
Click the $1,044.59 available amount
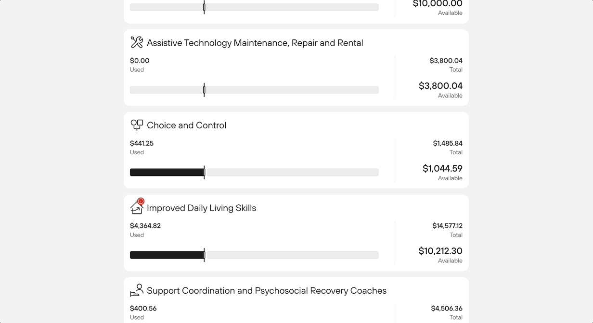[442, 169]
